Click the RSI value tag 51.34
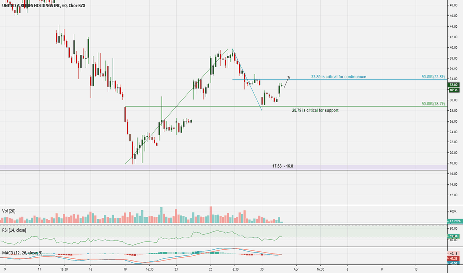This screenshot has width=463, height=273. point(453,236)
